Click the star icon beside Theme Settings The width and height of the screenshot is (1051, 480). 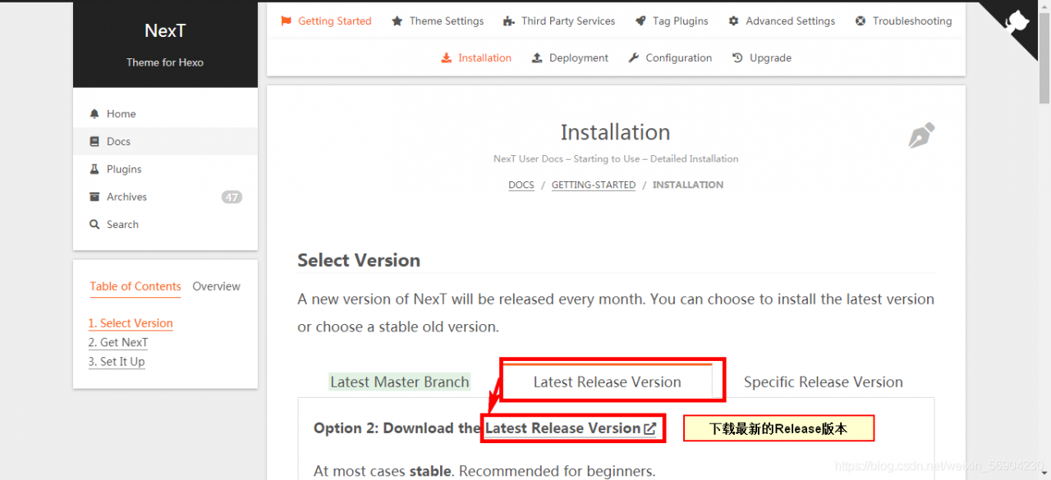(397, 21)
